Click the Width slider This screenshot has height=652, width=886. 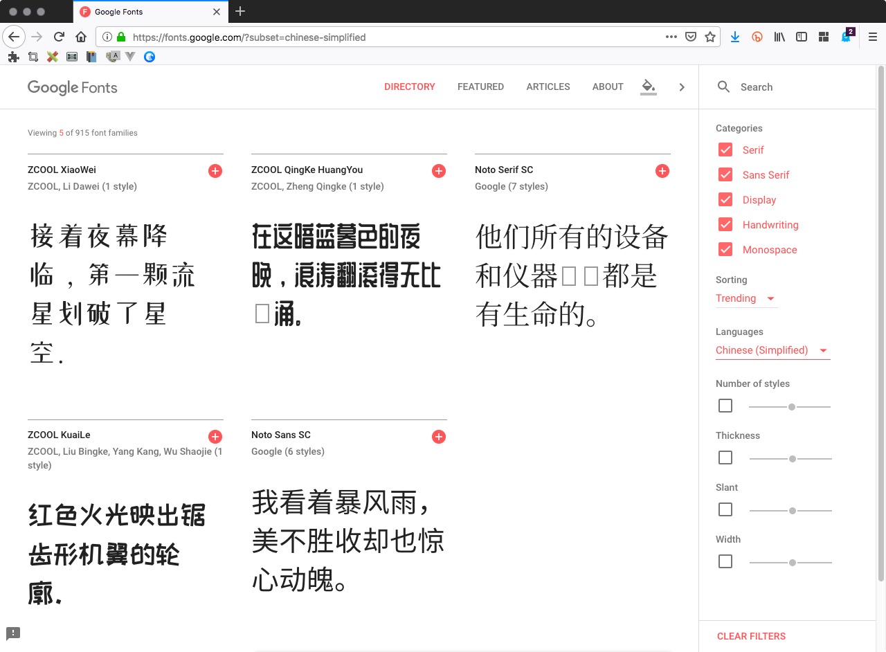click(x=790, y=563)
